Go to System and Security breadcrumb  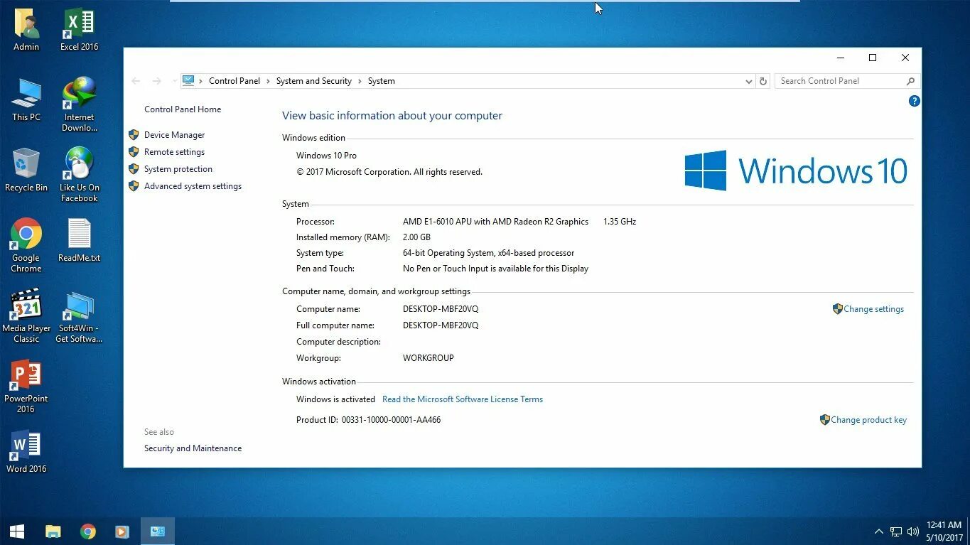pyautogui.click(x=314, y=81)
